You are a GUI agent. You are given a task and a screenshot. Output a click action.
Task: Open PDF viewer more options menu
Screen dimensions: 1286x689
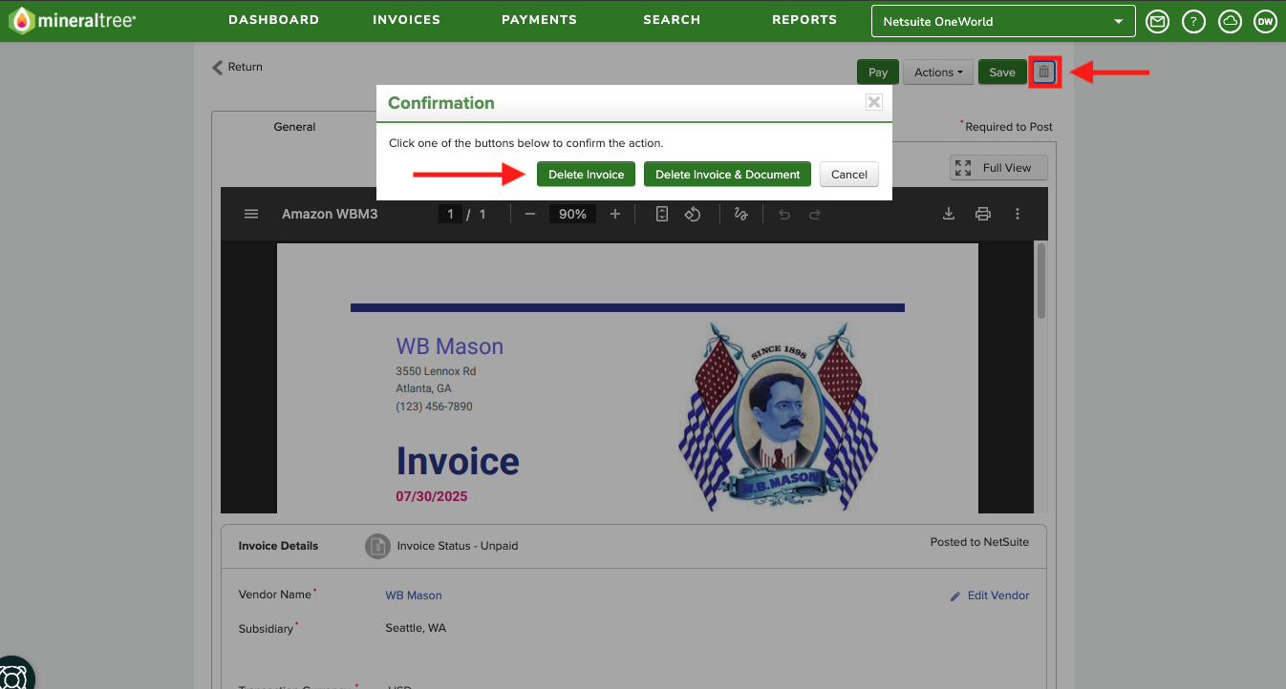coord(1018,214)
